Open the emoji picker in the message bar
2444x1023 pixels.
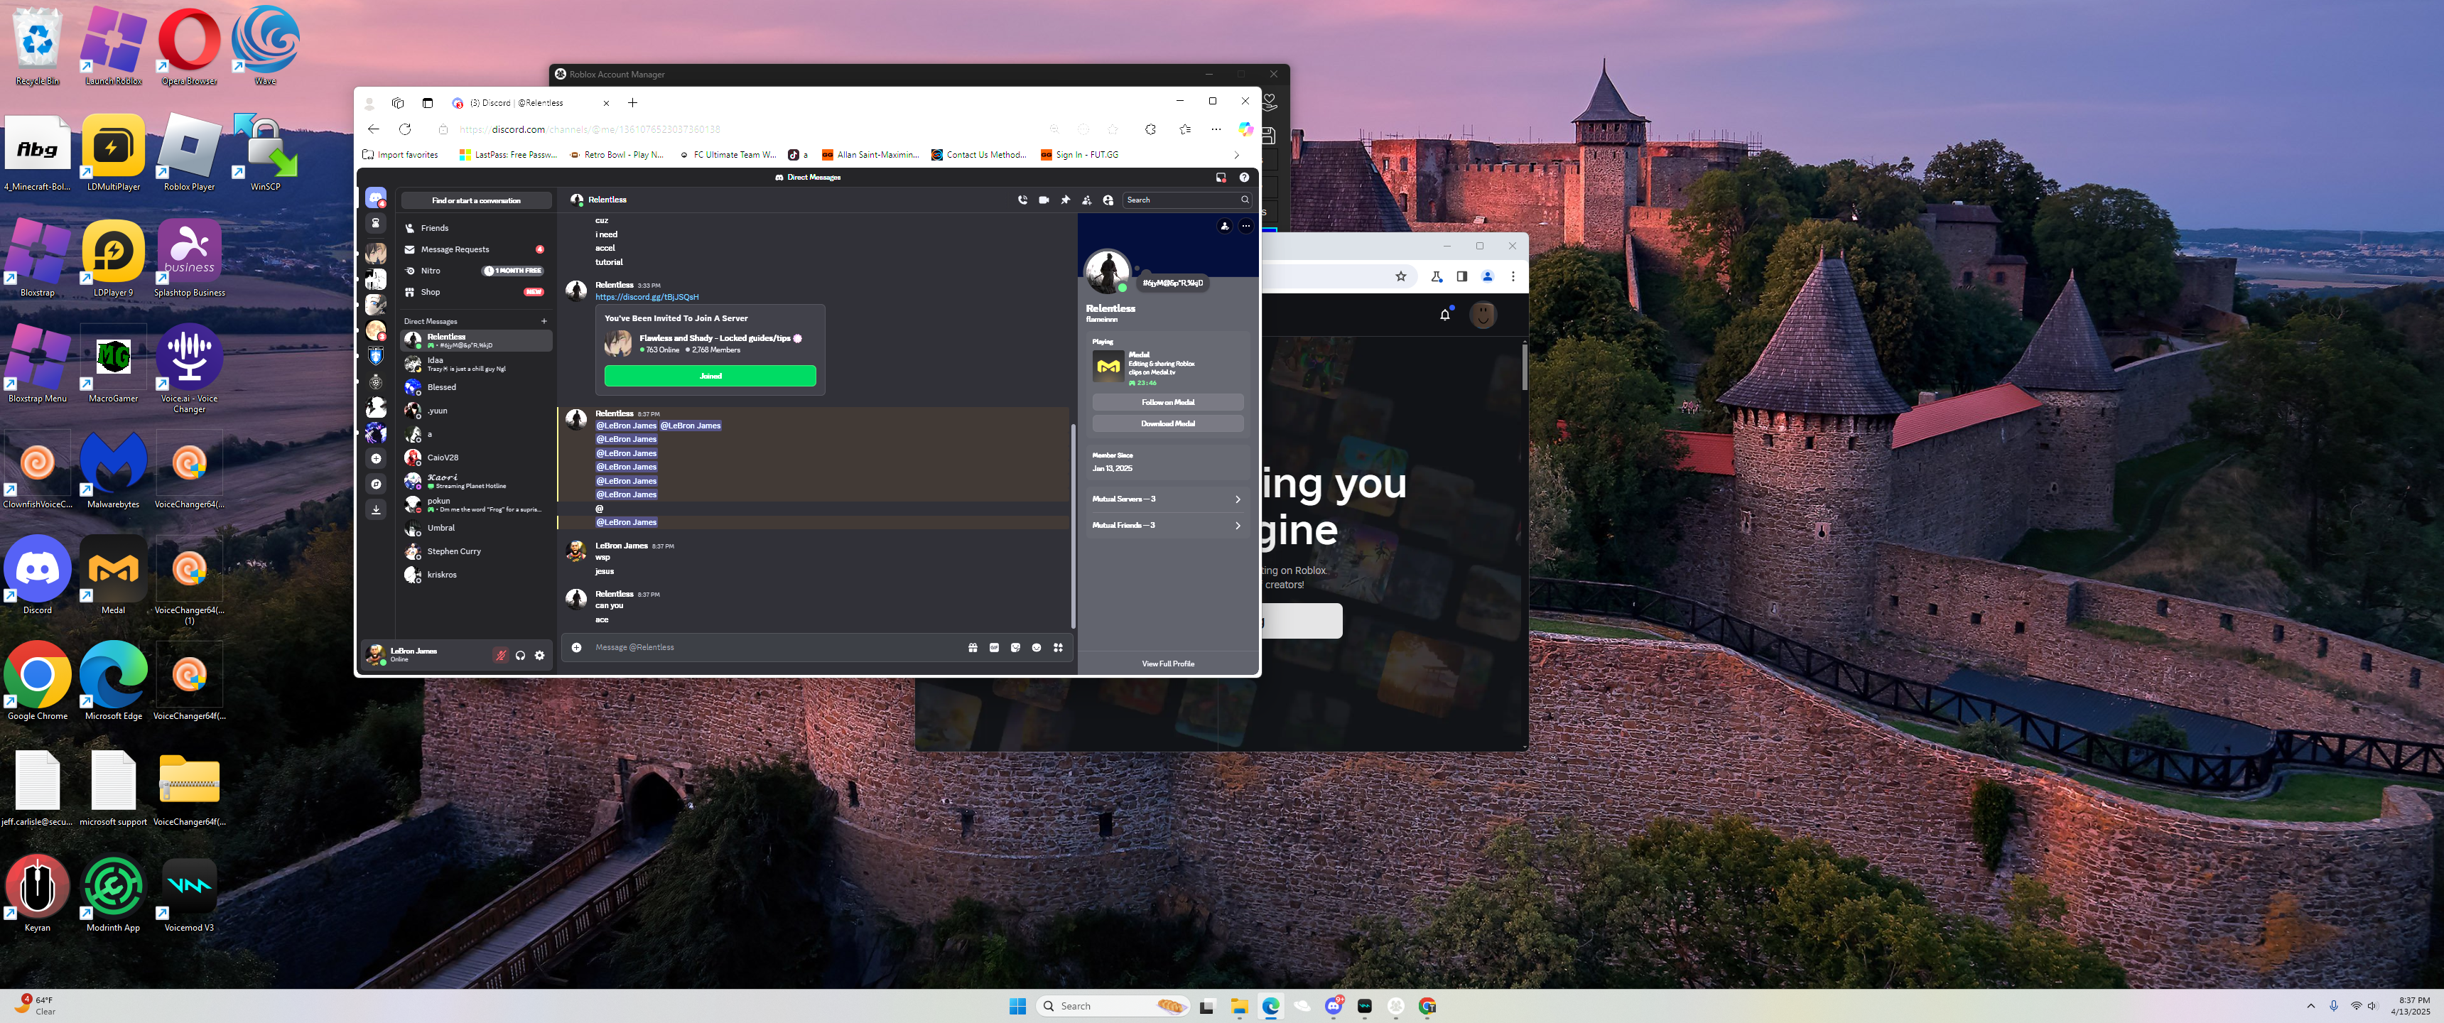[1036, 647]
